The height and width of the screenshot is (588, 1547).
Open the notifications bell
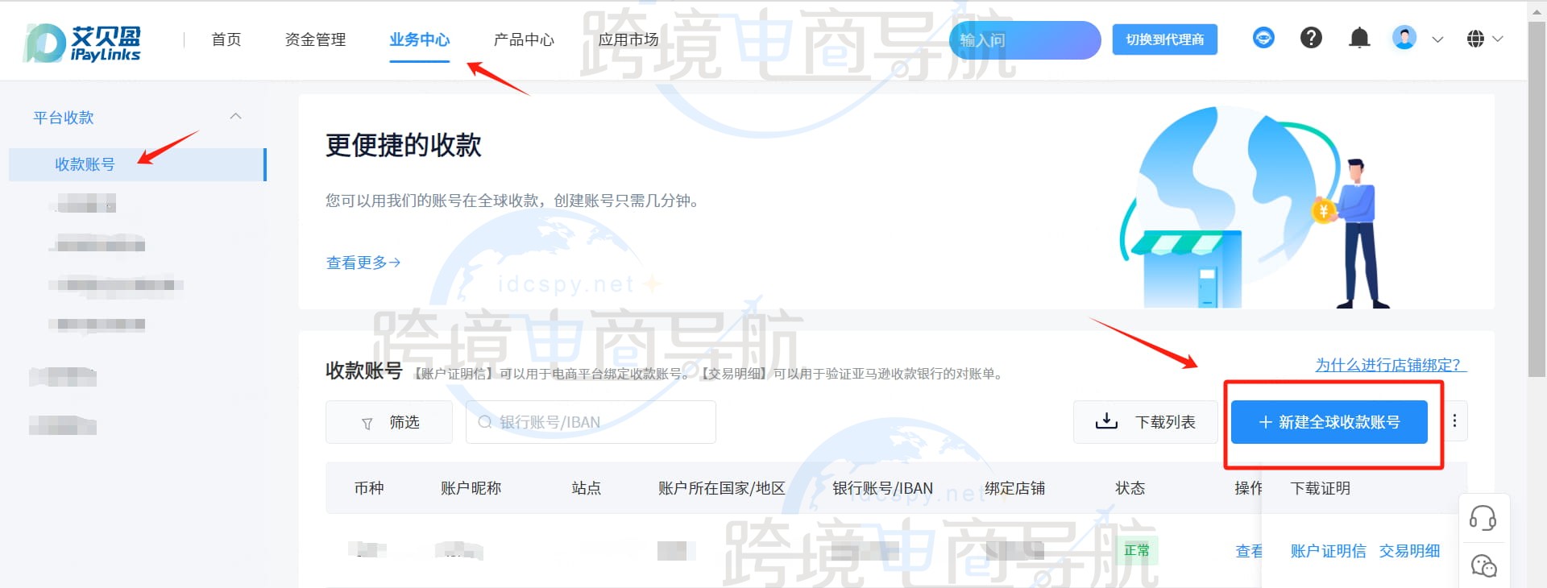coord(1359,38)
